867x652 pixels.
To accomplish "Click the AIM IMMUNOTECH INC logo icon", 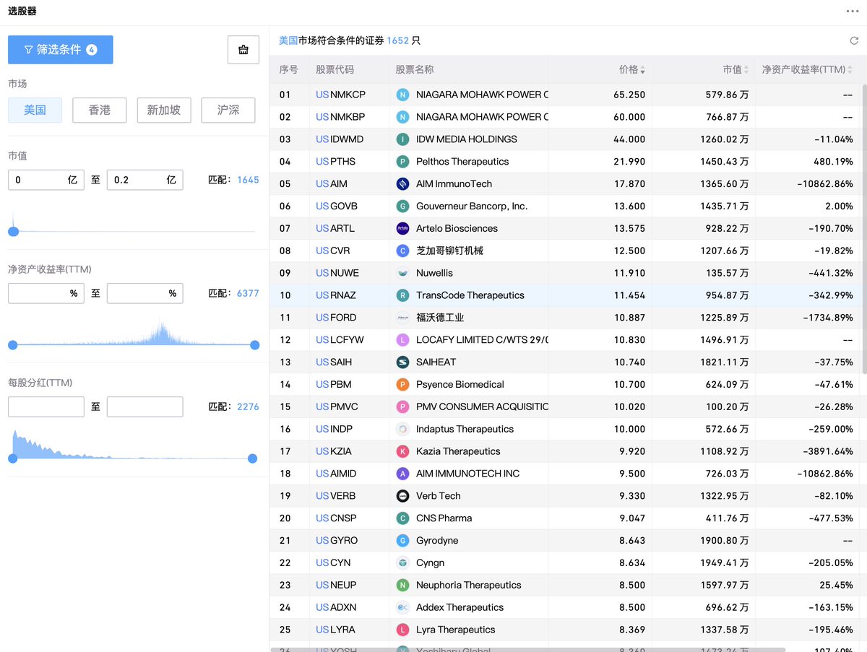I will (403, 474).
